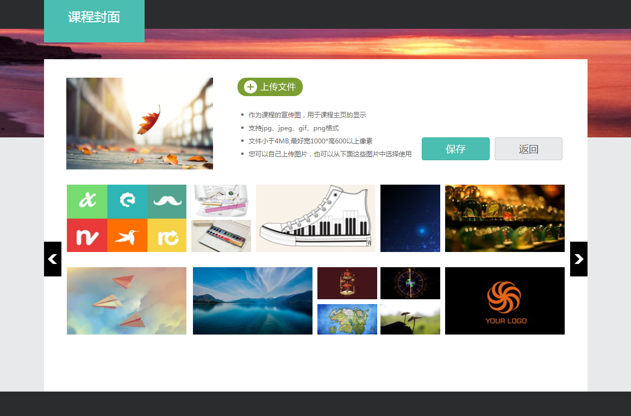
Task: Select the dark blue network thumbnail
Action: click(410, 218)
